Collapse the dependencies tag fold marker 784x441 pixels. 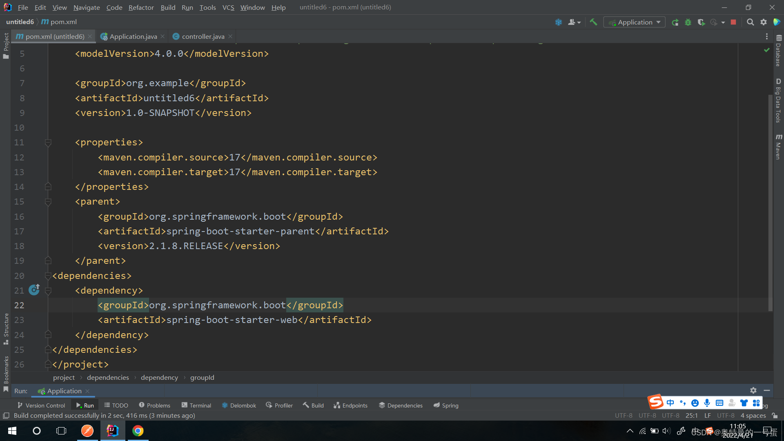[48, 276]
